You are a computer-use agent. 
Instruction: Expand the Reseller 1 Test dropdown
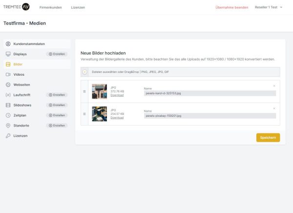click(269, 7)
